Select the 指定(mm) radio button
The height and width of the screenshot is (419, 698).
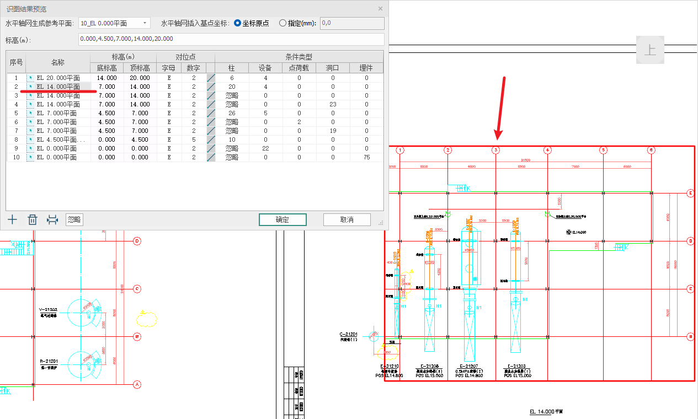coord(283,23)
